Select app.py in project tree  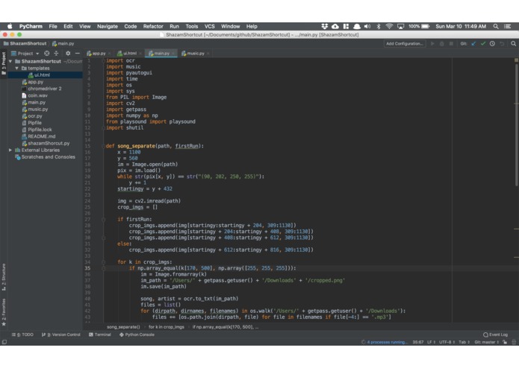pyautogui.click(x=35, y=82)
